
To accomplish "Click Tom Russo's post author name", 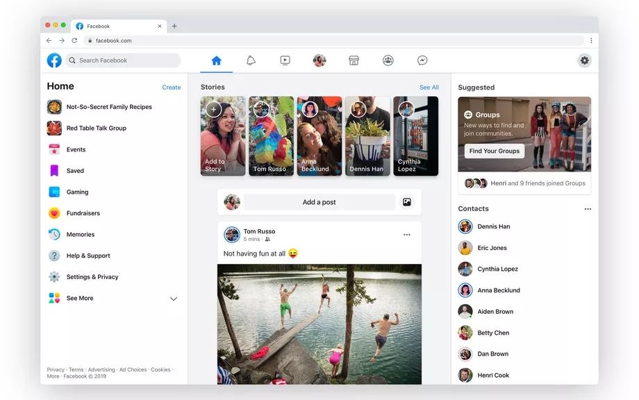I will (x=259, y=231).
